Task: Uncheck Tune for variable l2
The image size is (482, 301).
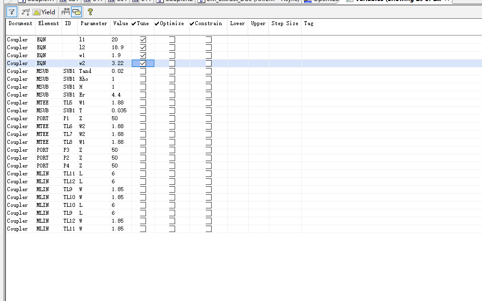Action: tap(143, 48)
